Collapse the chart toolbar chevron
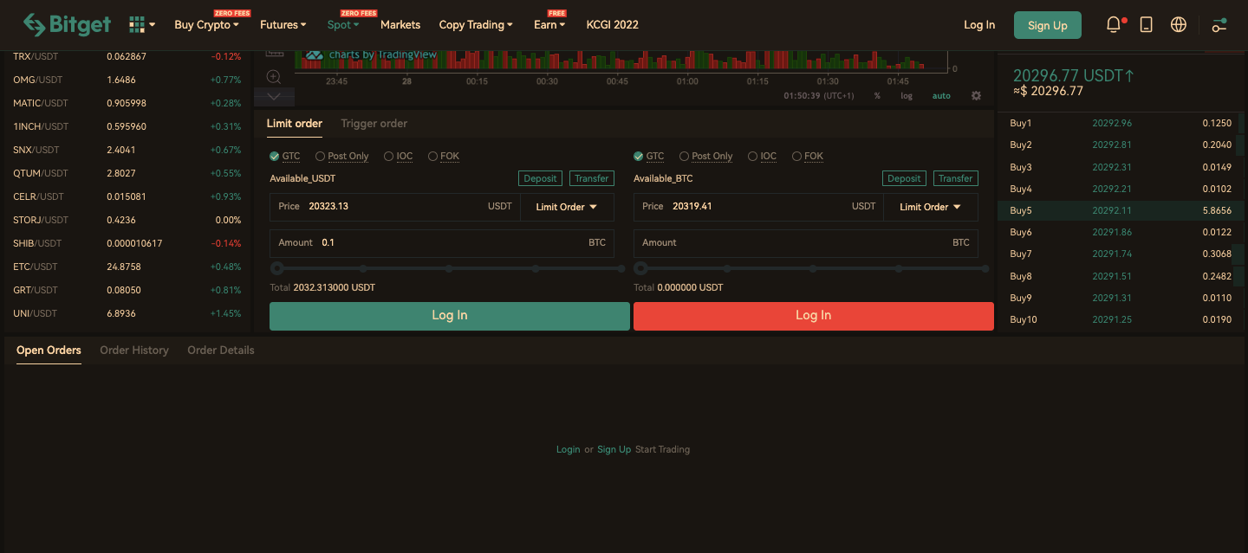The image size is (1248, 553). pyautogui.click(x=274, y=97)
